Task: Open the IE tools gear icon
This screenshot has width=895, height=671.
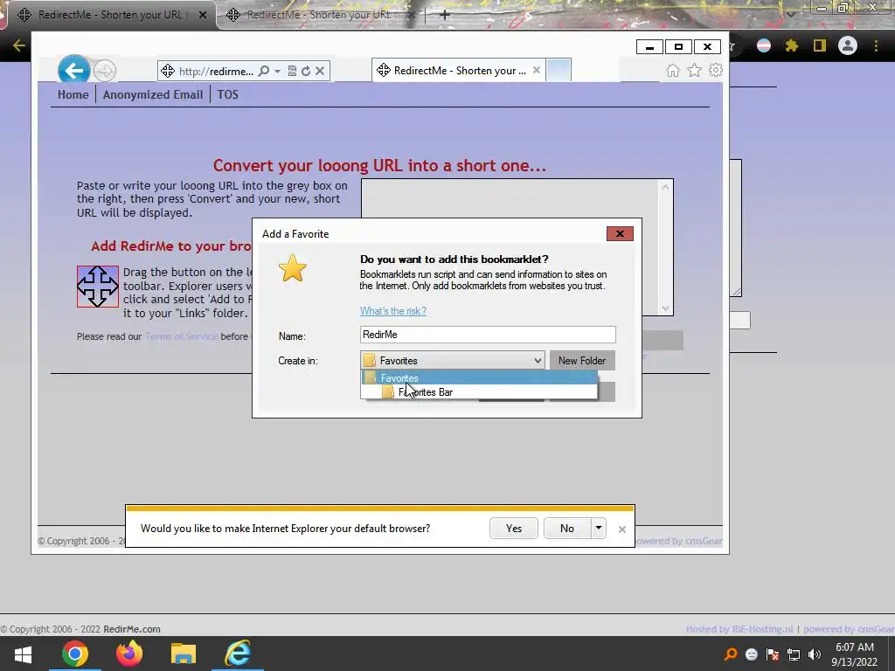Action: click(x=715, y=70)
